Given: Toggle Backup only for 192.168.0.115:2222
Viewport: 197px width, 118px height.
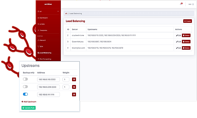Looking at the screenshot, I should 25,79.
